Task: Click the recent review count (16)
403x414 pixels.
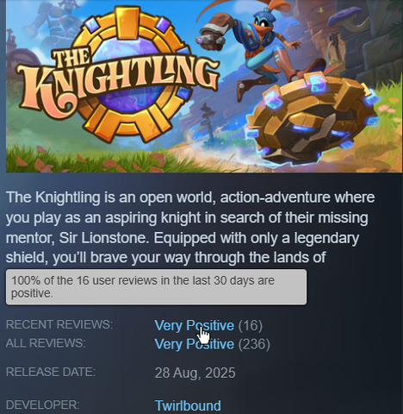Action: [251, 325]
